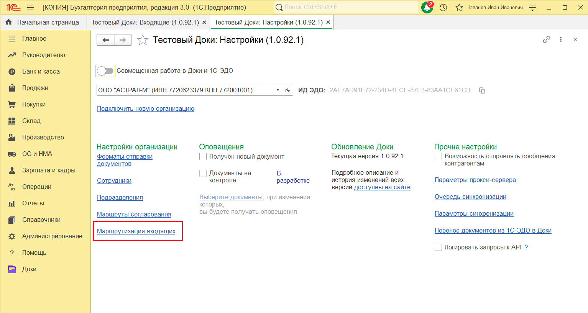
Task: Open the 1C main logo menu
Action: click(x=13, y=7)
